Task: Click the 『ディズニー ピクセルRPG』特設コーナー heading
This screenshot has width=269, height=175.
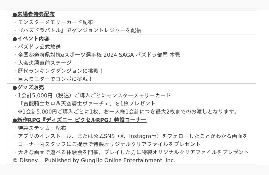Action: 79,120
